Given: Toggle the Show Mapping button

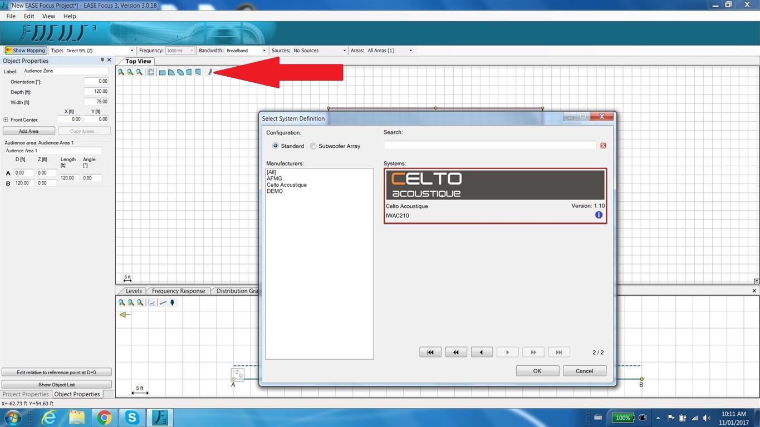Looking at the screenshot, I should (25, 51).
